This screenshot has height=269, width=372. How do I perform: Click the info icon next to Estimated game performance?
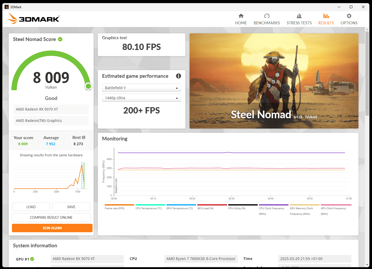(178, 76)
